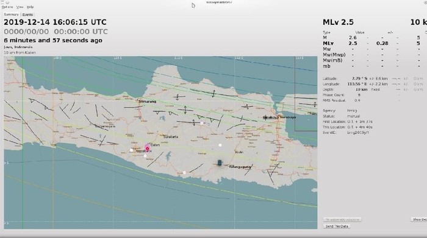Open the View menu

click(20, 7)
